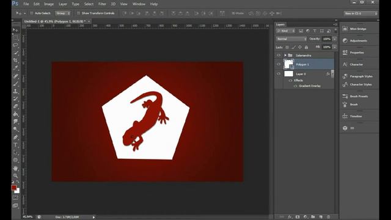
Task: Select the Quick Selection tool
Action: tap(15, 53)
